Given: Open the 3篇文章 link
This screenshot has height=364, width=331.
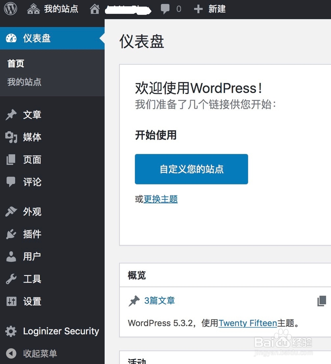Looking at the screenshot, I should click(x=159, y=301).
